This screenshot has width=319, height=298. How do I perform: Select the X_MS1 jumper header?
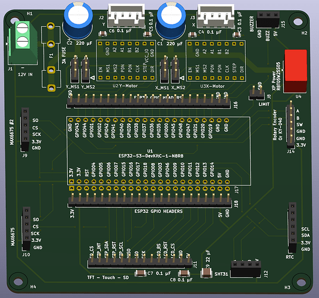[164, 69]
